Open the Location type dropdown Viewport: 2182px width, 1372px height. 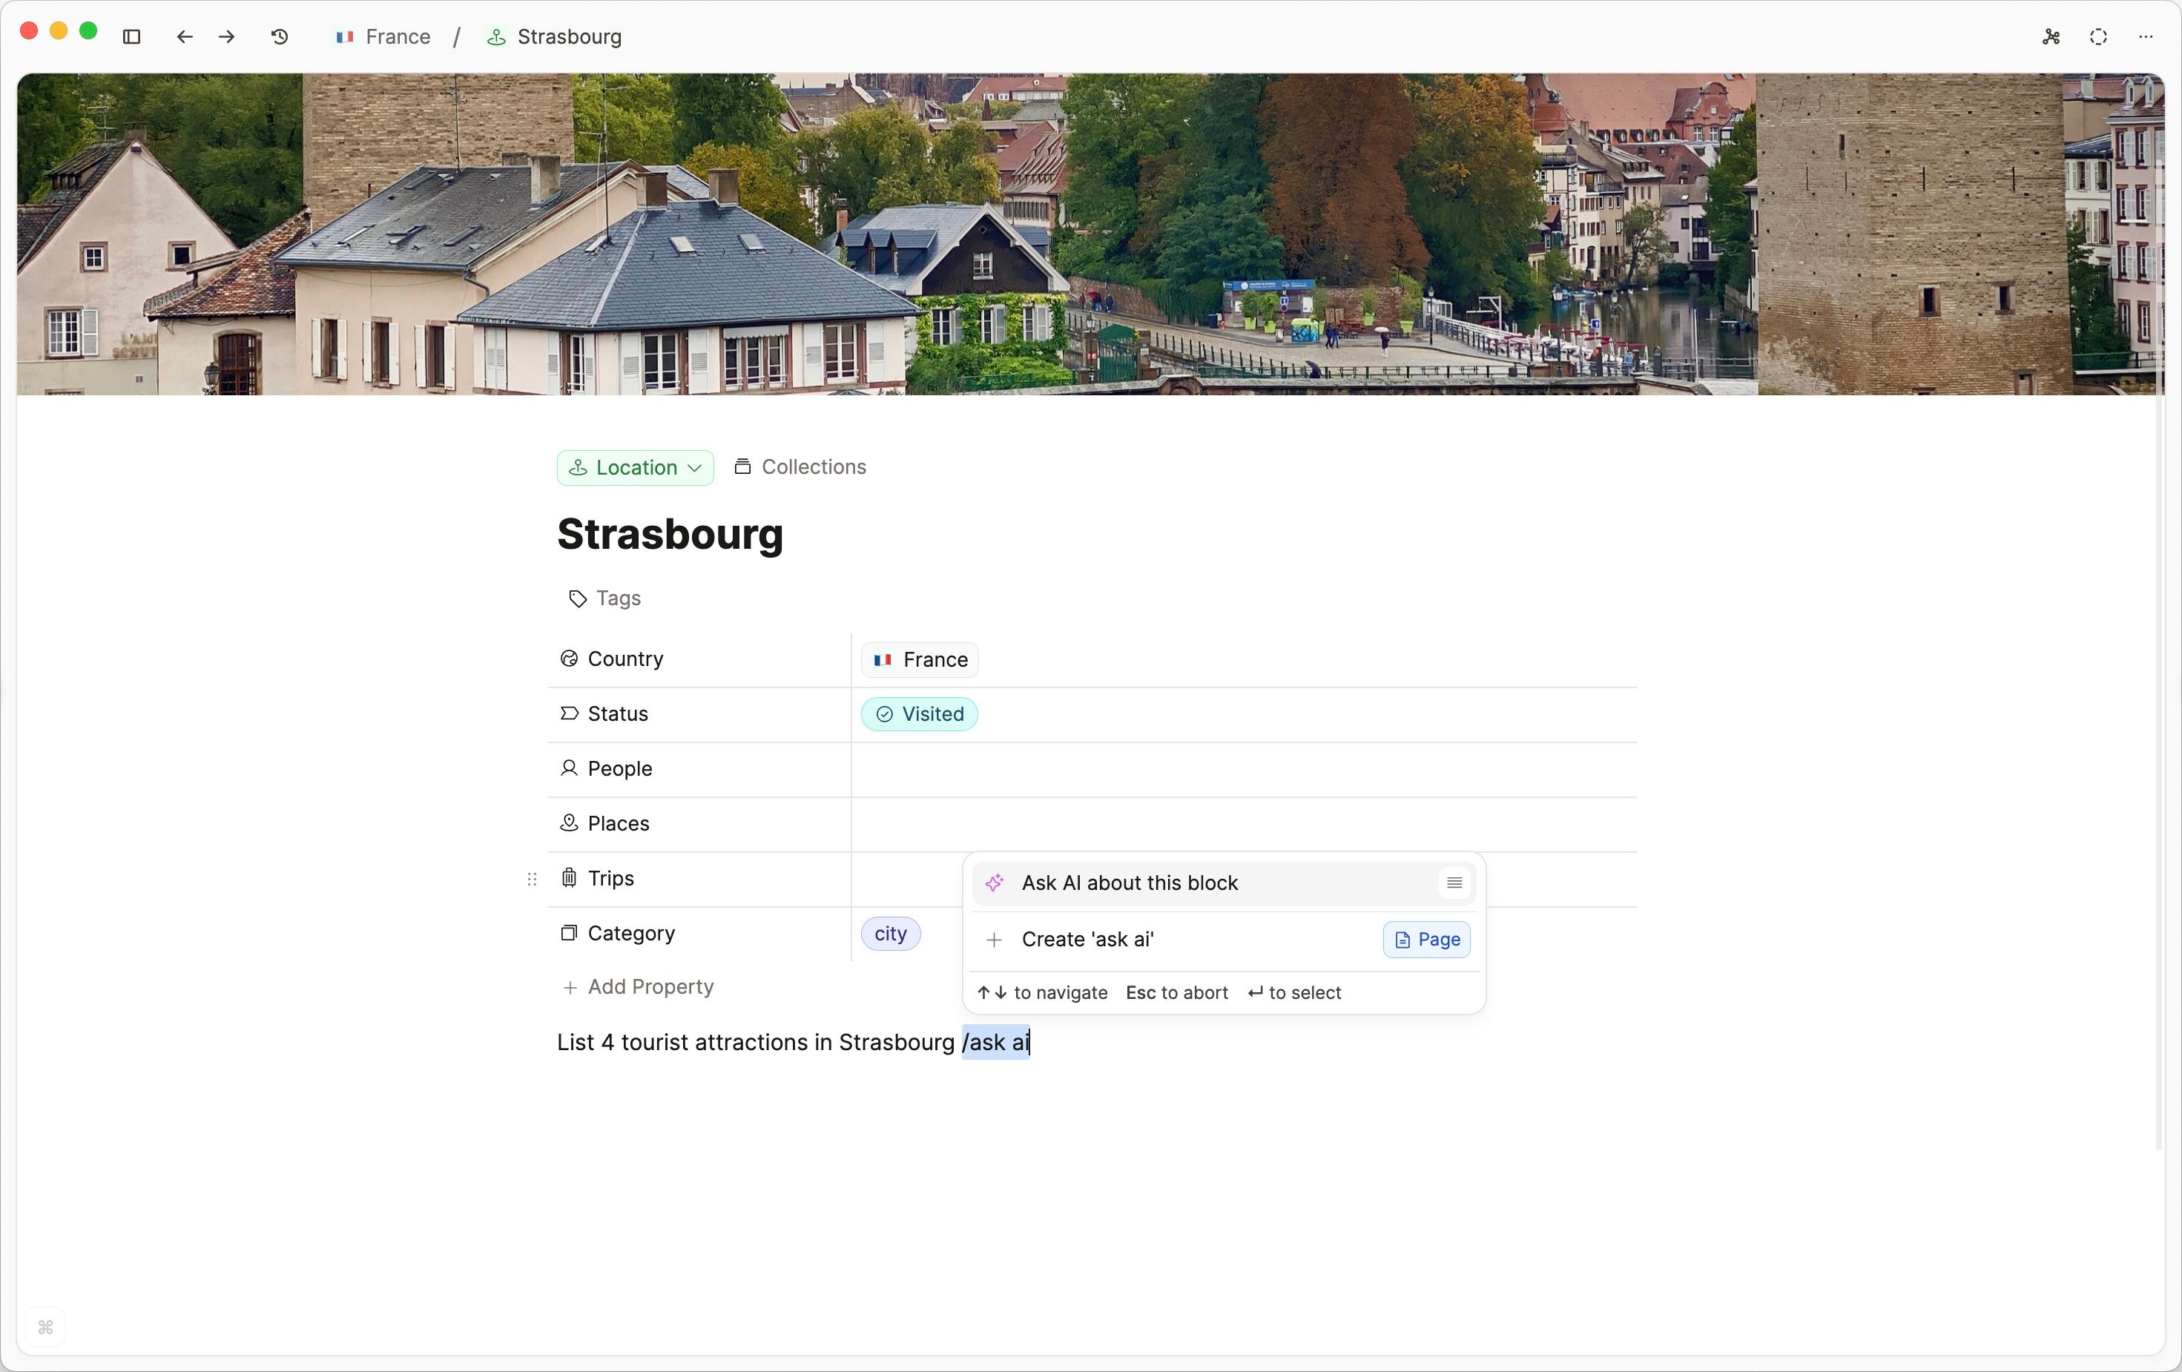tap(634, 468)
